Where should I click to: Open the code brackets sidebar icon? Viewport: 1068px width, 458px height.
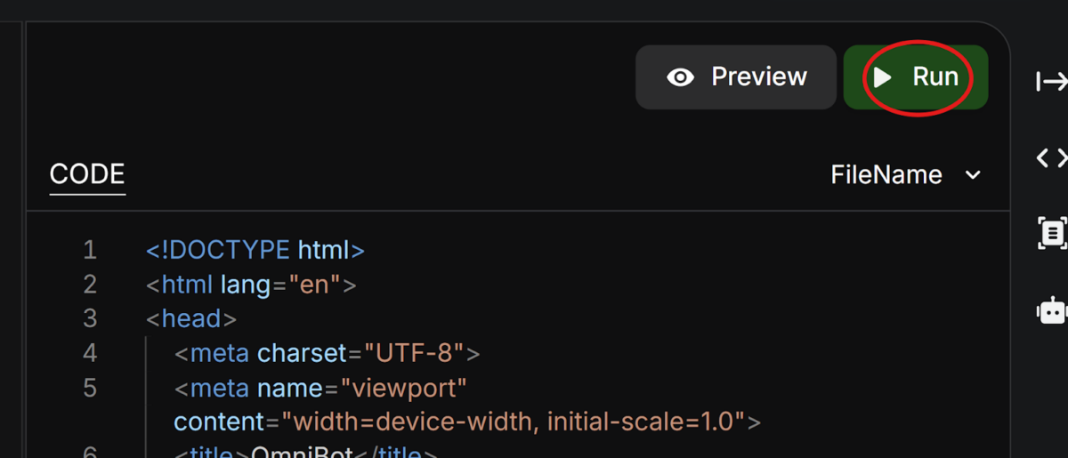(1052, 158)
